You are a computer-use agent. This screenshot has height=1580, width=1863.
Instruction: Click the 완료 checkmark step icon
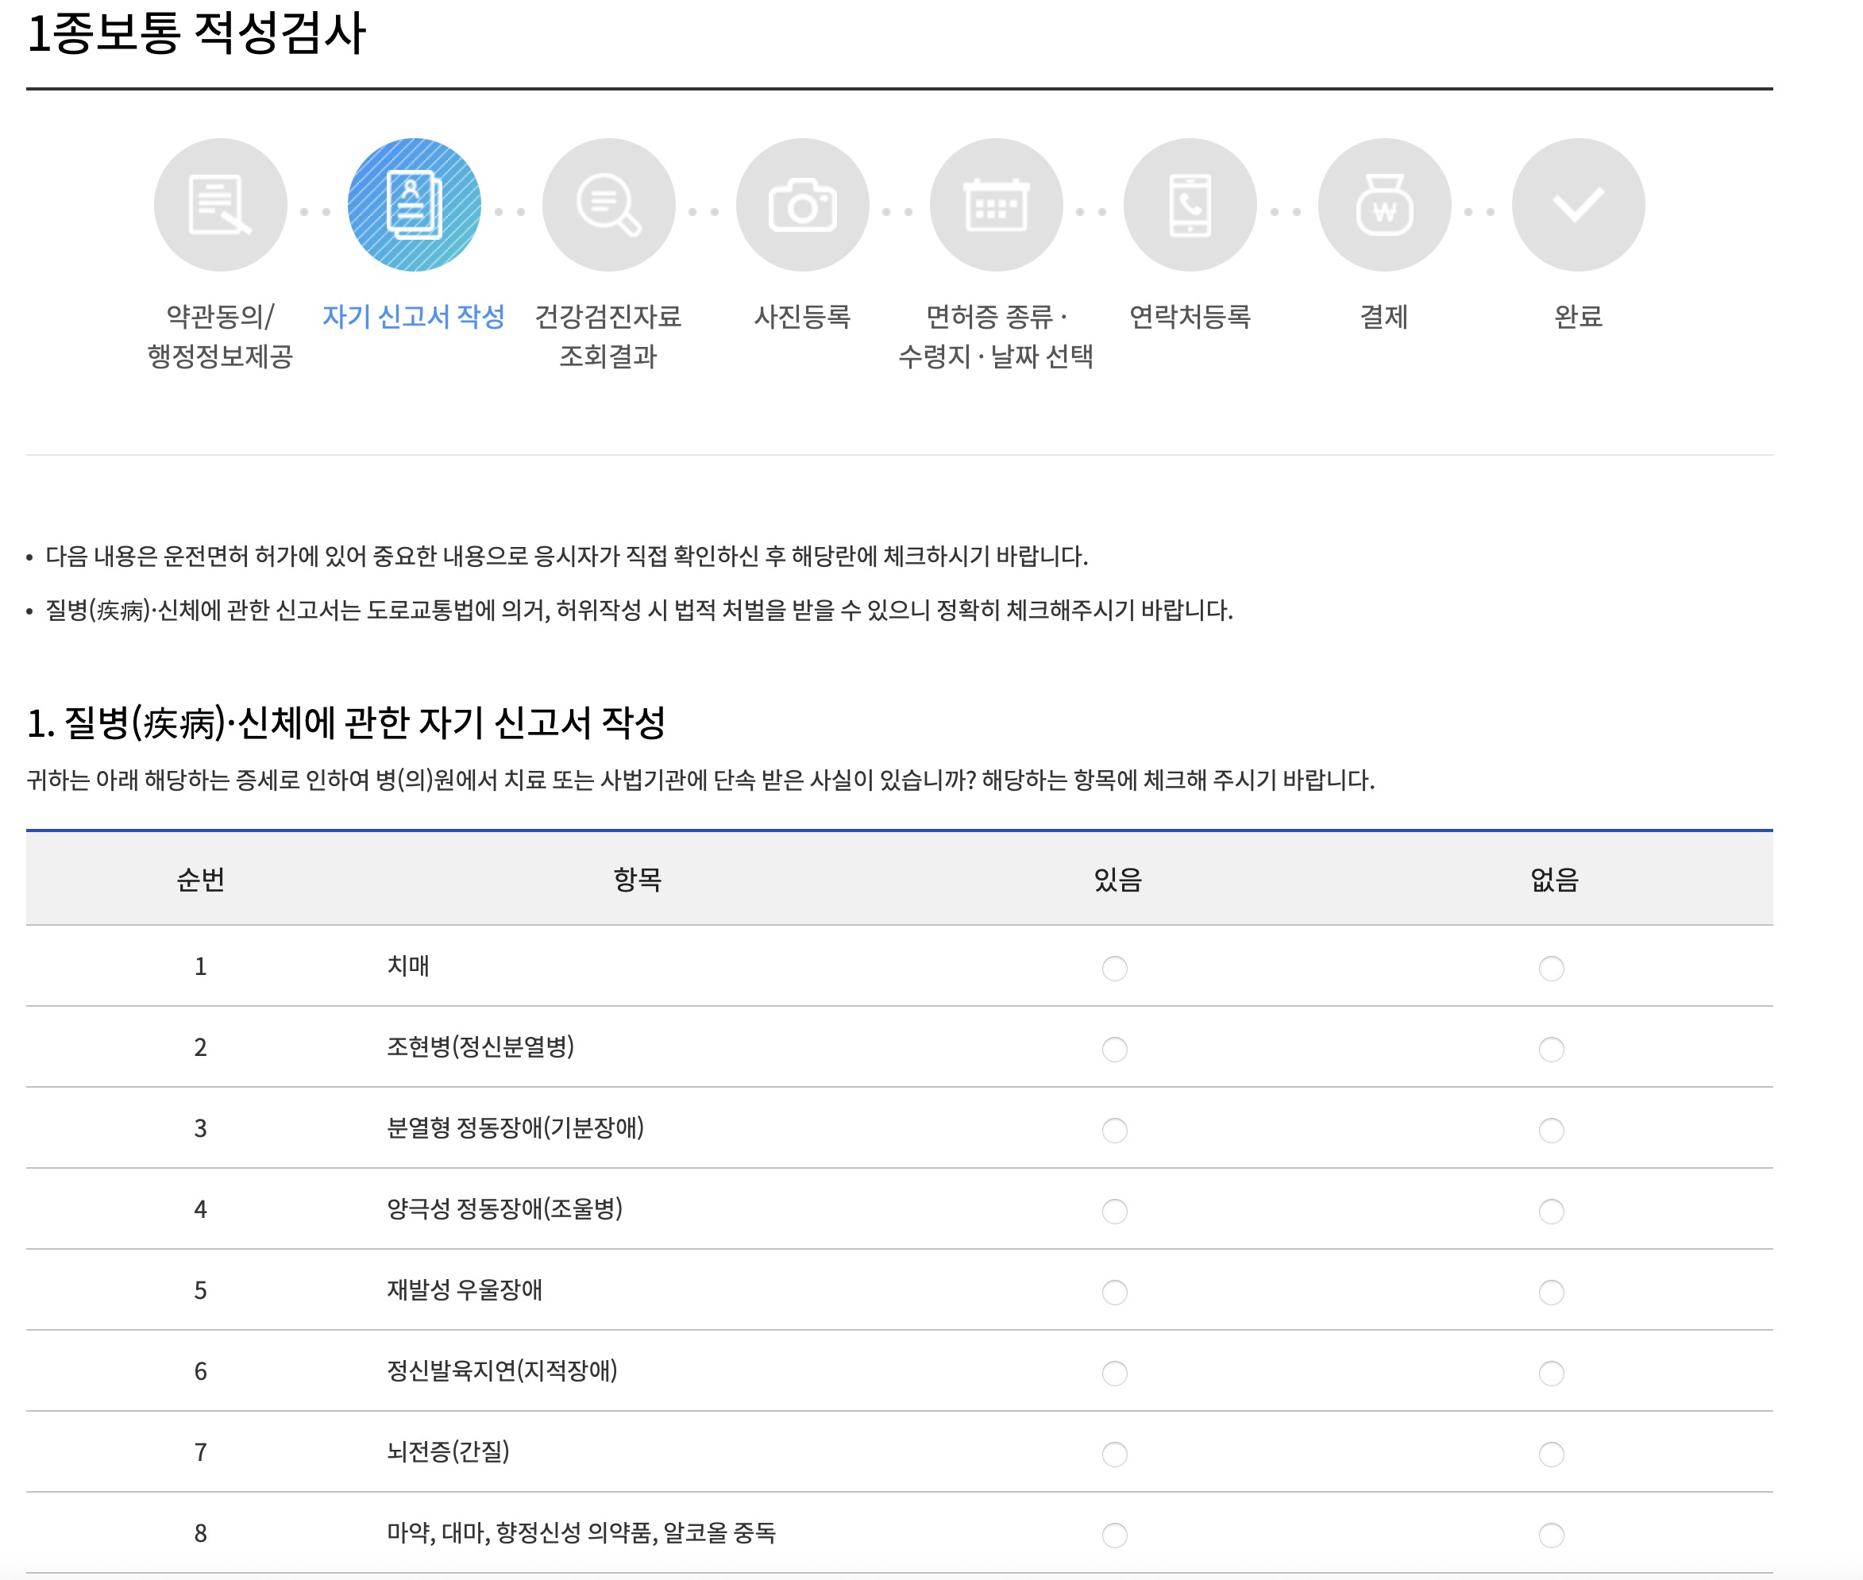click(1577, 205)
